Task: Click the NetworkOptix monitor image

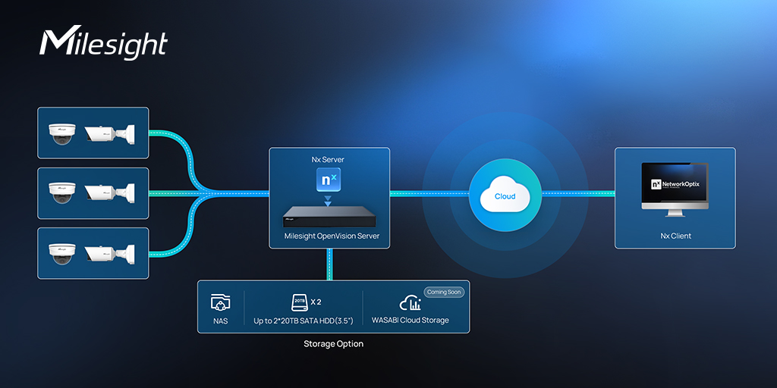Action: (x=675, y=189)
